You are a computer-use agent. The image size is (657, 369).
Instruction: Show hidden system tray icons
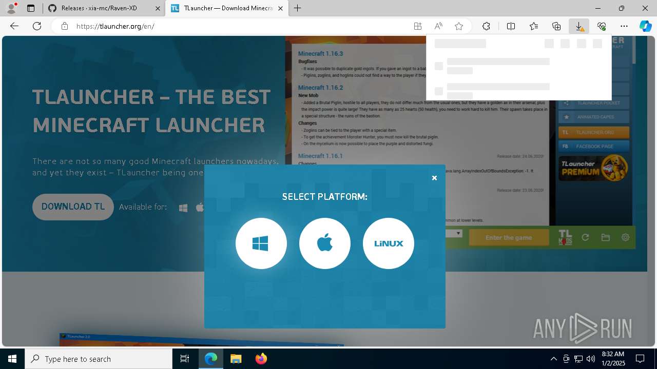553,359
